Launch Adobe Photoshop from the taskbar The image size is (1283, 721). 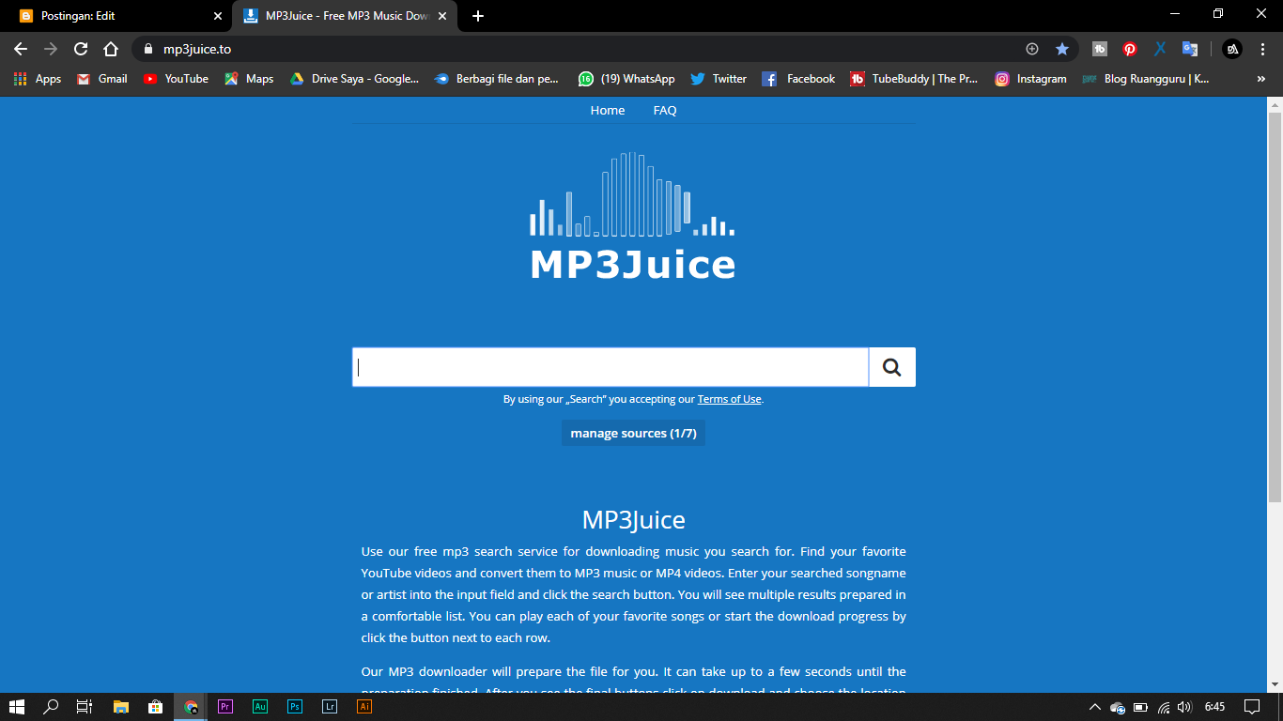pos(295,707)
